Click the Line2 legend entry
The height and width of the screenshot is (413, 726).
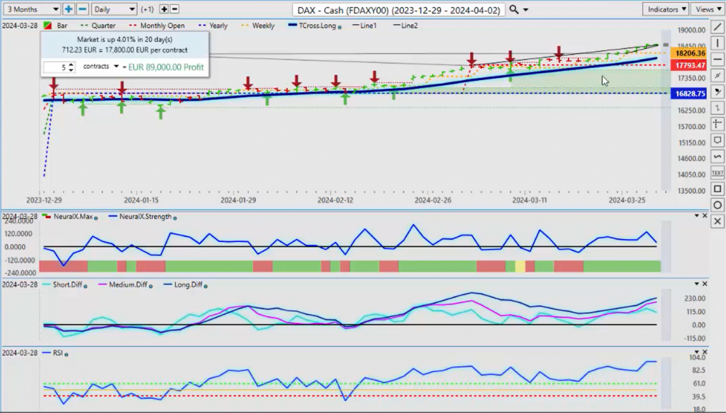point(405,26)
